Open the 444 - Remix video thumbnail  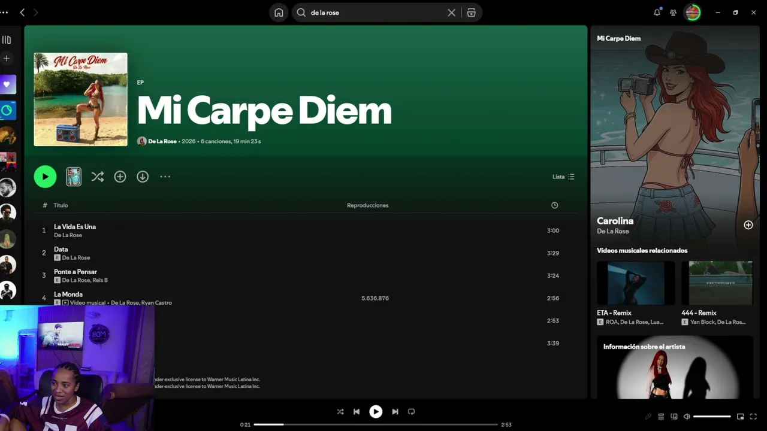[x=717, y=283]
